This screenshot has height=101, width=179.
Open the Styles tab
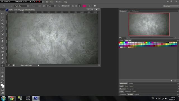point(131,83)
